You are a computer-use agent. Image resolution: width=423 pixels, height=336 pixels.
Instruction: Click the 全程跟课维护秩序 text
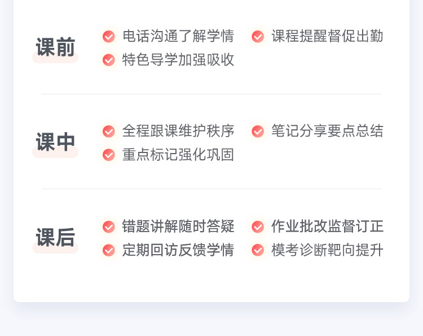(x=178, y=132)
